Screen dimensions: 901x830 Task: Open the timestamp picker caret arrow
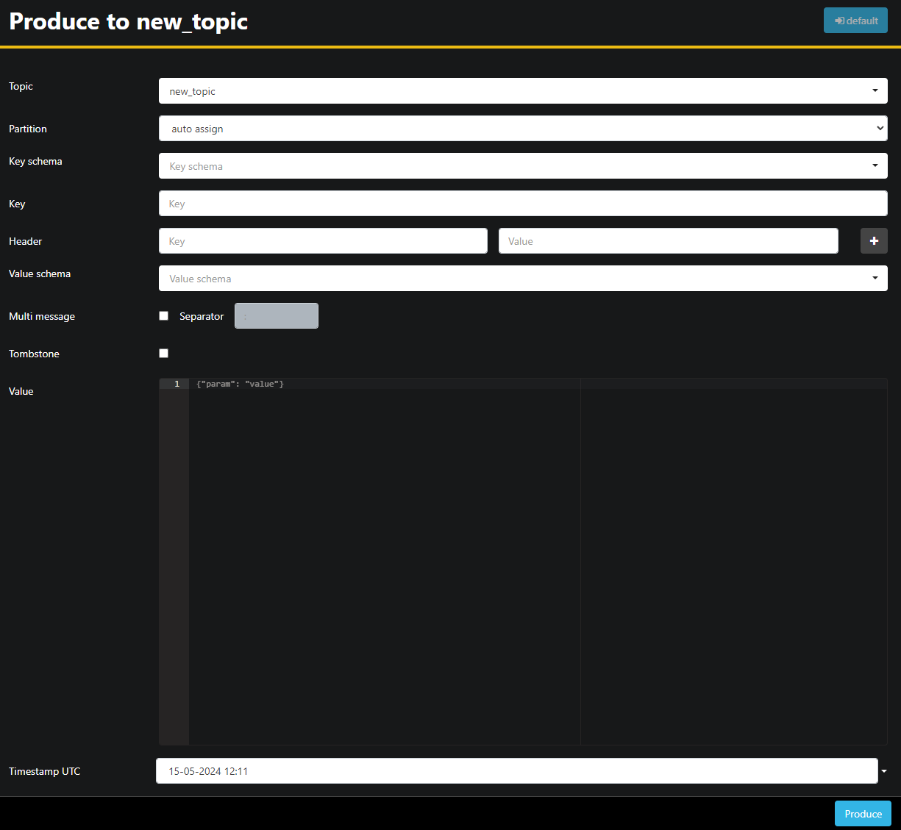pyautogui.click(x=884, y=771)
